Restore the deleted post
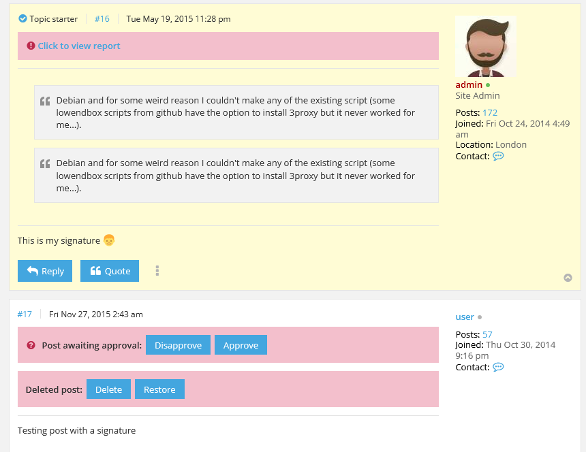Screen dimensions: 586x452 click(x=159, y=389)
